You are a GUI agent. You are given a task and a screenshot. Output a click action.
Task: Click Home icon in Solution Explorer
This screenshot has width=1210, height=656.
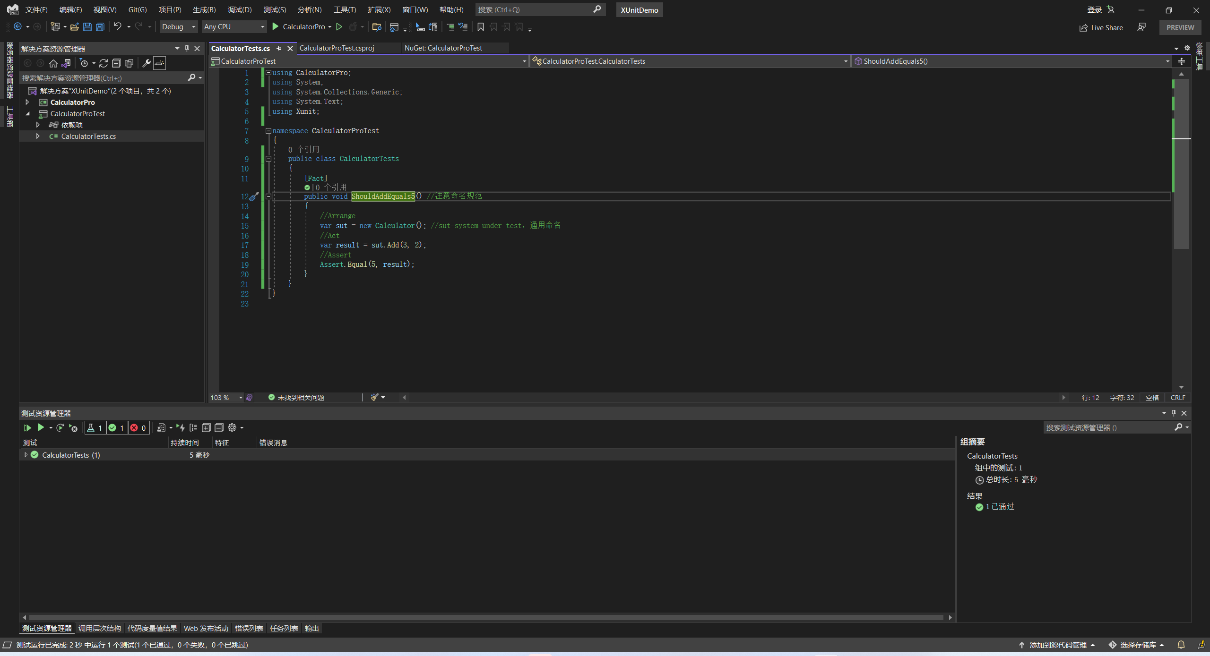(x=53, y=63)
